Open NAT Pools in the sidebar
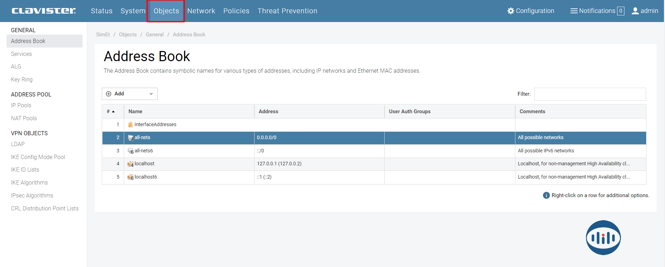This screenshot has height=267, width=665. [x=24, y=118]
